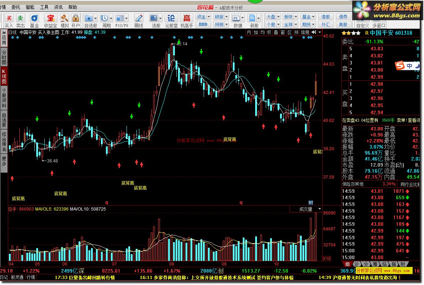Click the 同行业比较 link
The width and height of the screenshot is (424, 285).
(410, 184)
